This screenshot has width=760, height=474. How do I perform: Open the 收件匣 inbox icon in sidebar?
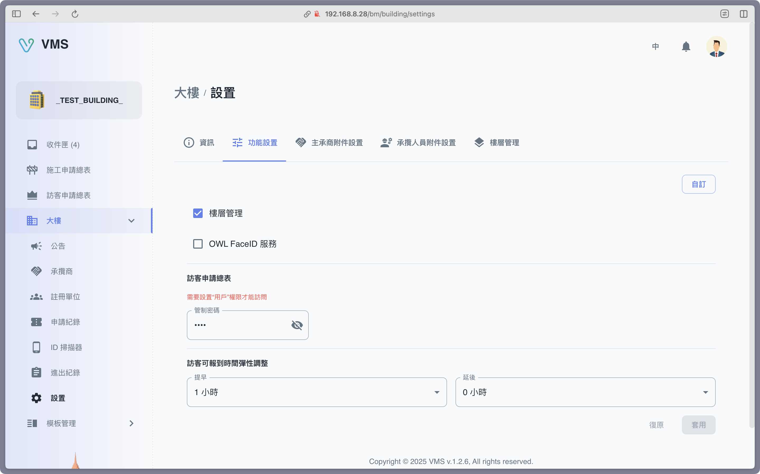(32, 145)
